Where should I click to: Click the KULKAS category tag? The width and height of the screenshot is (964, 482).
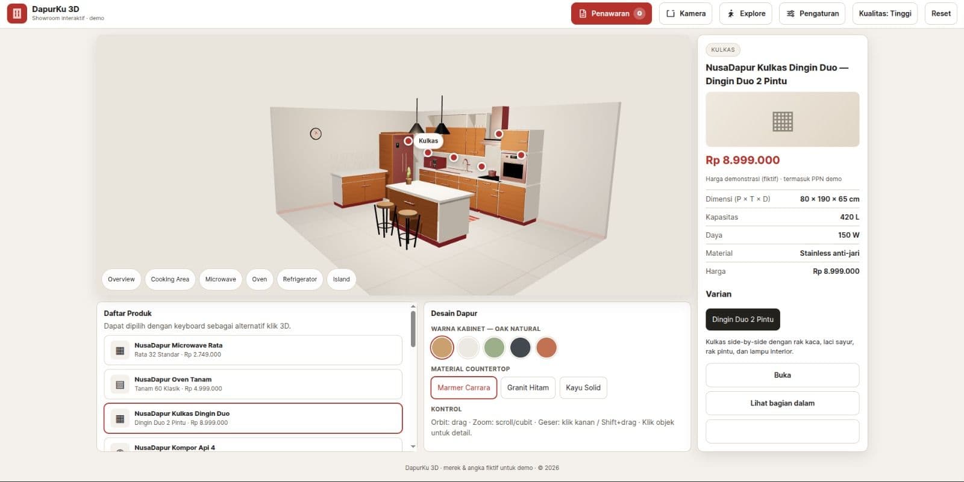coord(723,50)
